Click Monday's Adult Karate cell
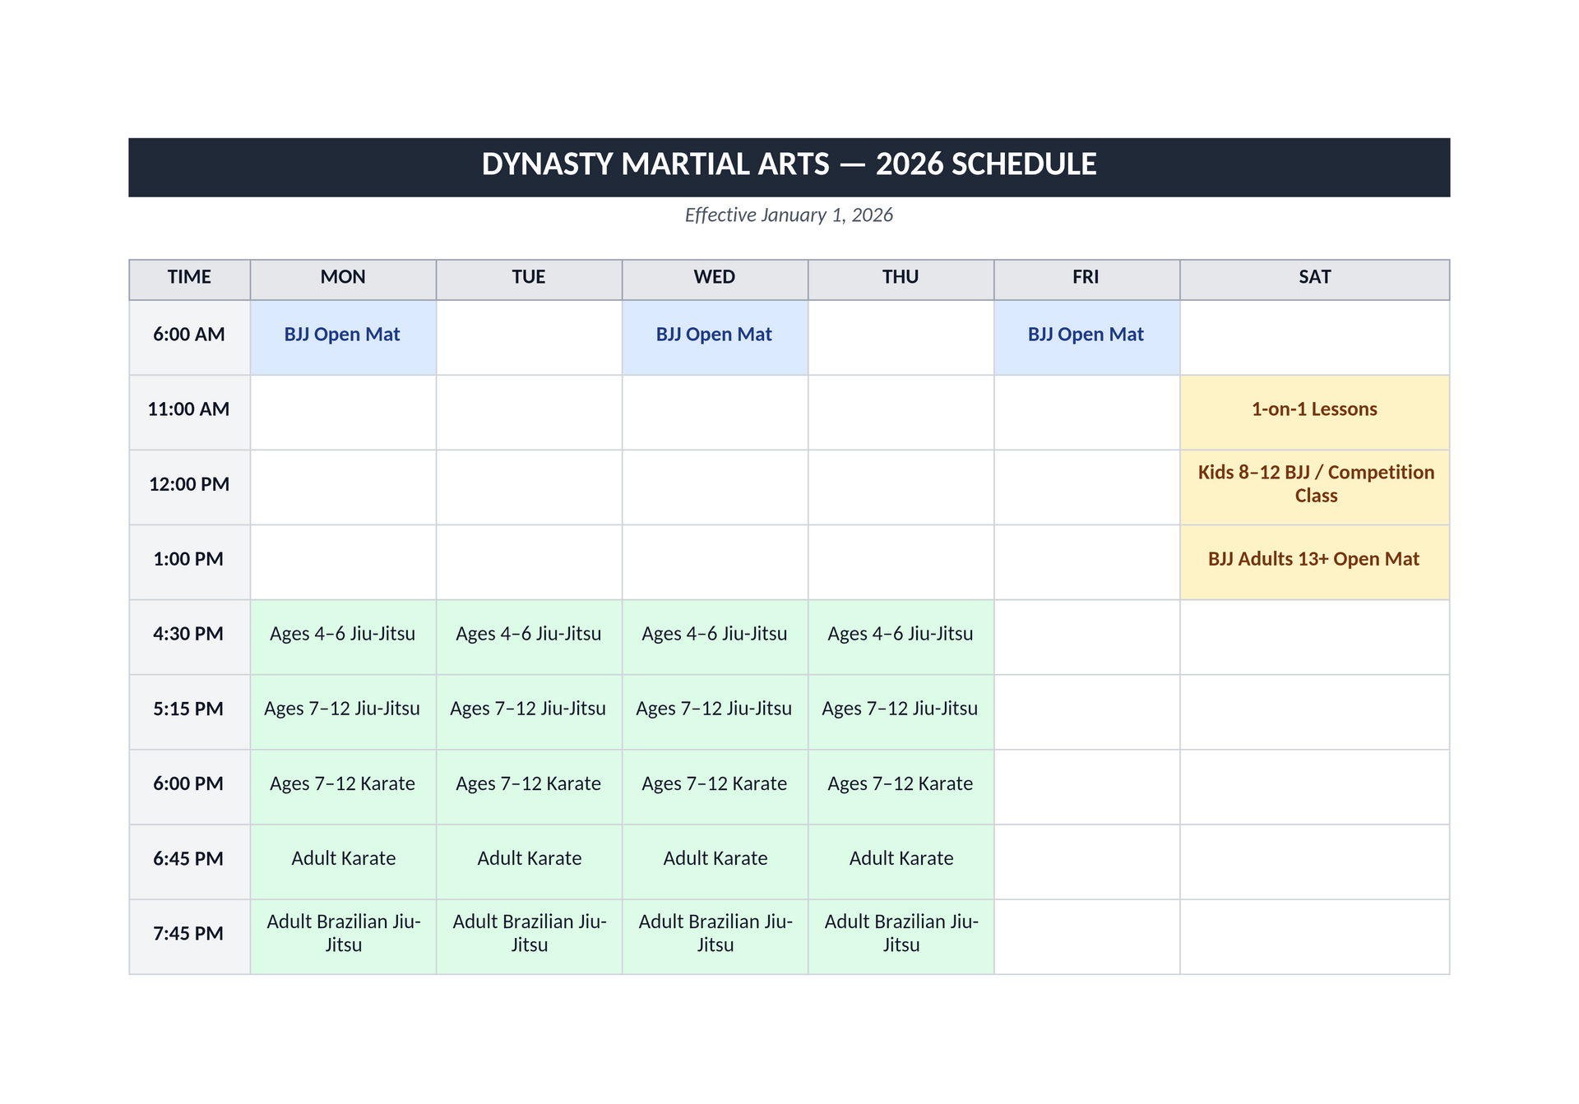Viewport: 1579px width, 1104px height. click(343, 861)
